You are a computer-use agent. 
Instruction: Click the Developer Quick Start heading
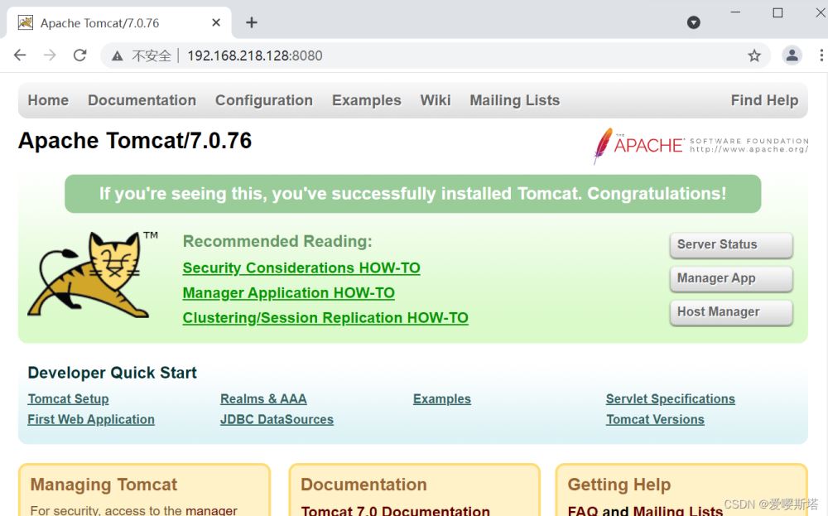[112, 373]
